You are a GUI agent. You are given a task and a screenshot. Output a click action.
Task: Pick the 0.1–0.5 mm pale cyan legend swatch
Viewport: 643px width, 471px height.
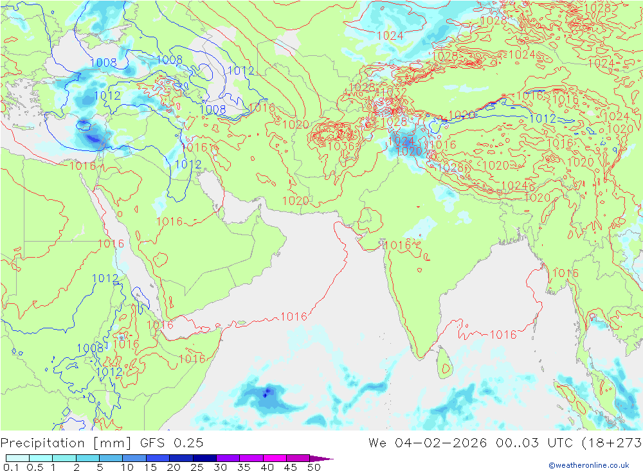point(17,458)
